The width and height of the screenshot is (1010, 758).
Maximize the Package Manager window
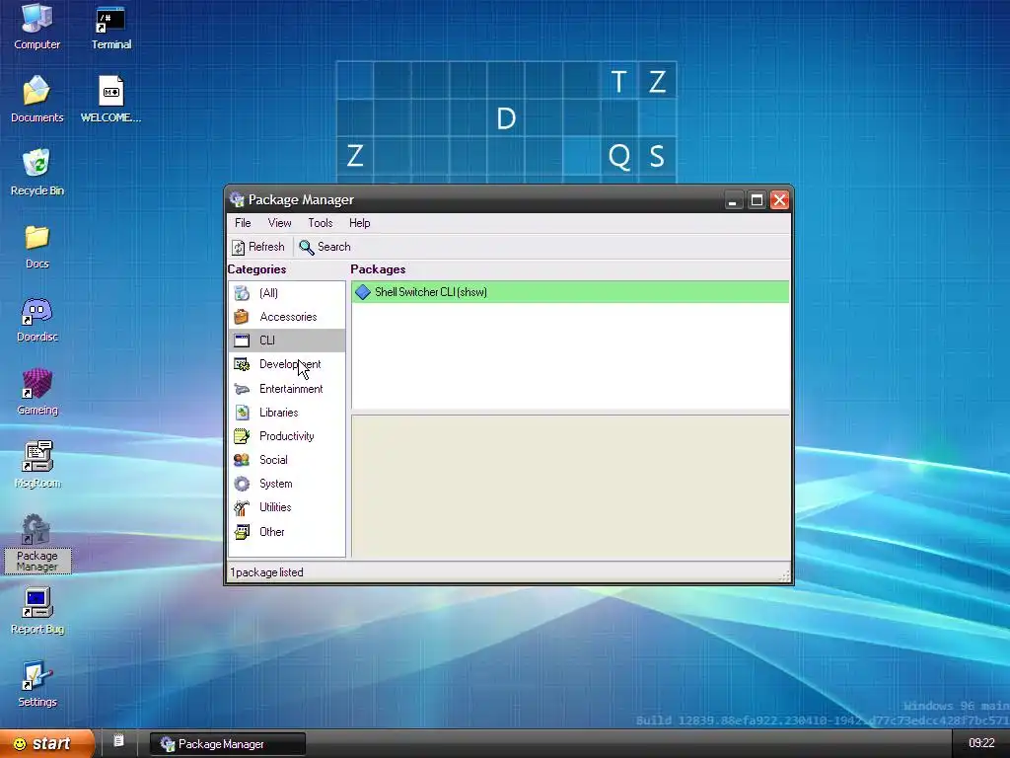tap(757, 199)
